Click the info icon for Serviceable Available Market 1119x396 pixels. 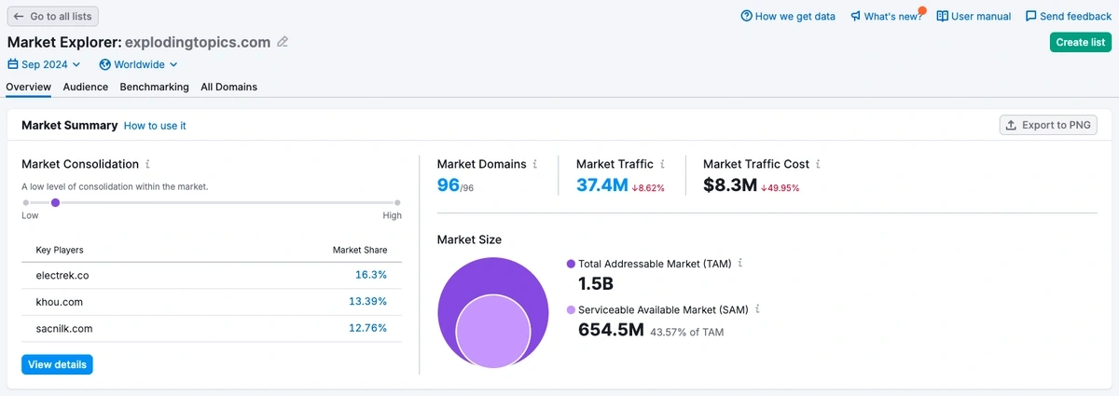point(757,309)
